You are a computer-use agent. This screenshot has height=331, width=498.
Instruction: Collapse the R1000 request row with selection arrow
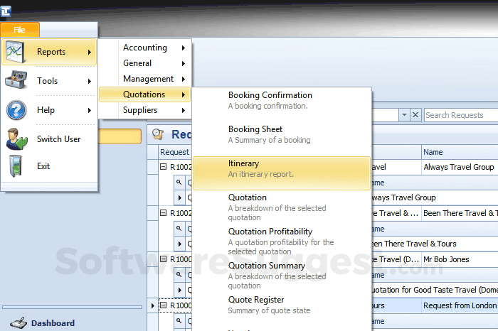pyautogui.click(x=163, y=305)
